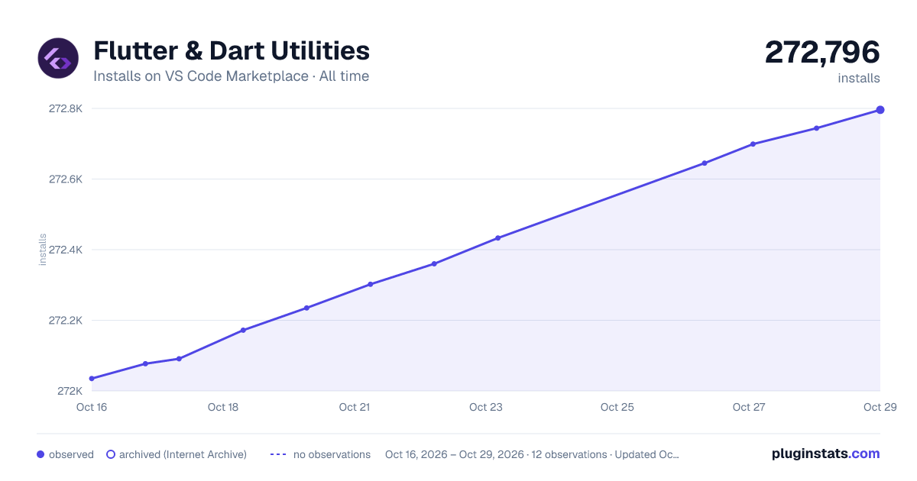The image size is (917, 481).
Task: Click the Flutter & Dart Utilities title
Action: coord(232,51)
